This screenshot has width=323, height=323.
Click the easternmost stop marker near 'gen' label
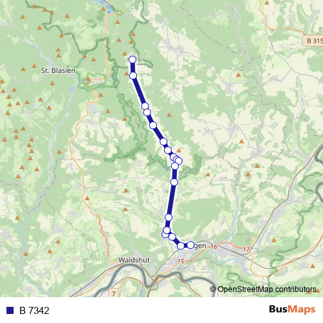click(x=191, y=245)
